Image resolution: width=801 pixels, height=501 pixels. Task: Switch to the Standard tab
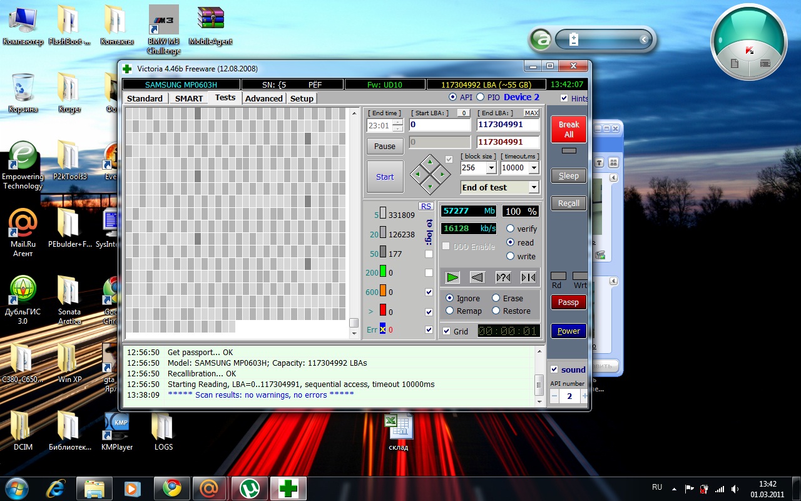click(145, 98)
